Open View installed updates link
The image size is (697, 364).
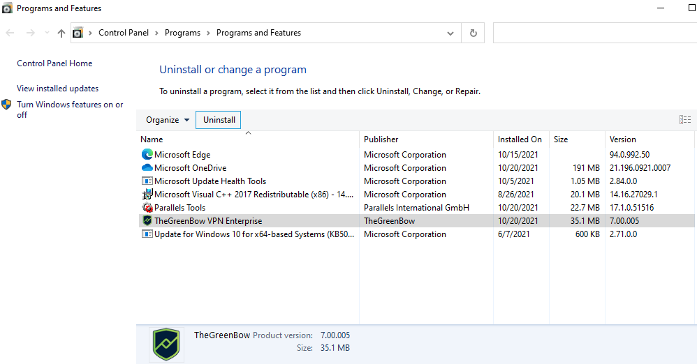57,89
